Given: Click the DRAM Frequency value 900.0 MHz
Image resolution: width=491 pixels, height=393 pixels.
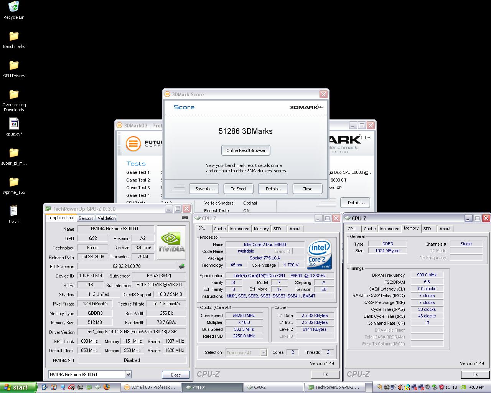Looking at the screenshot, I should (427, 275).
